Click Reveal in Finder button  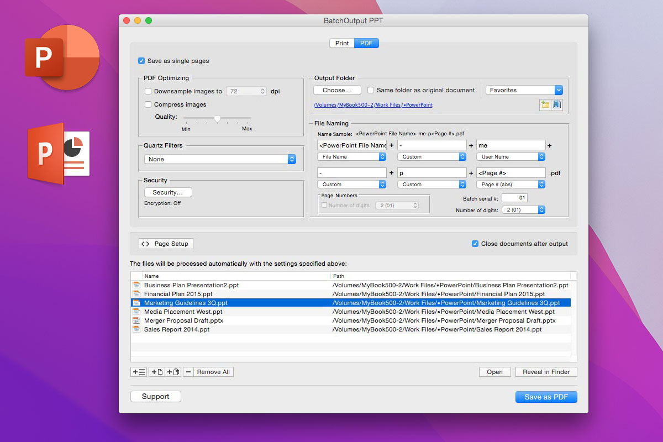click(x=546, y=372)
